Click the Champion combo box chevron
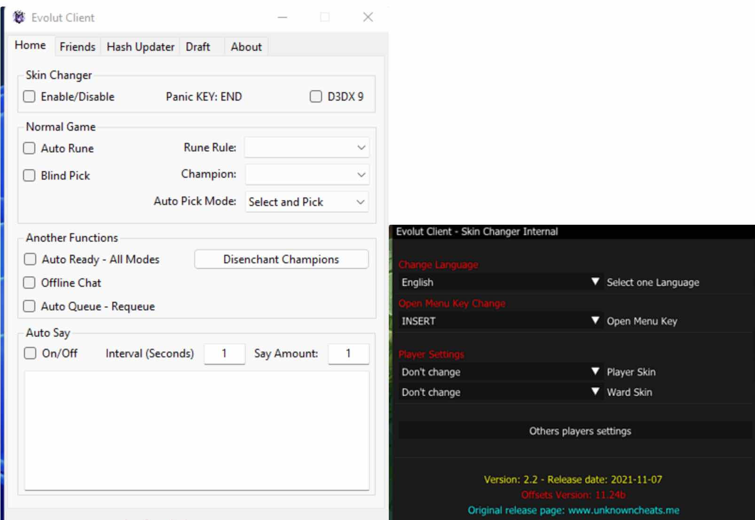Image resolution: width=755 pixels, height=520 pixels. tap(361, 175)
